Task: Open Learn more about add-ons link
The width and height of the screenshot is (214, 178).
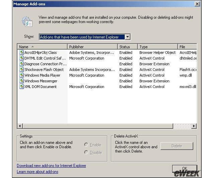Action: [x=37, y=172]
